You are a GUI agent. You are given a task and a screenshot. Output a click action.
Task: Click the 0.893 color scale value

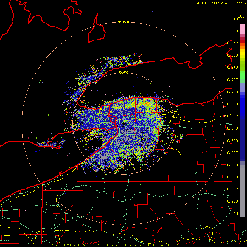coord(232,55)
